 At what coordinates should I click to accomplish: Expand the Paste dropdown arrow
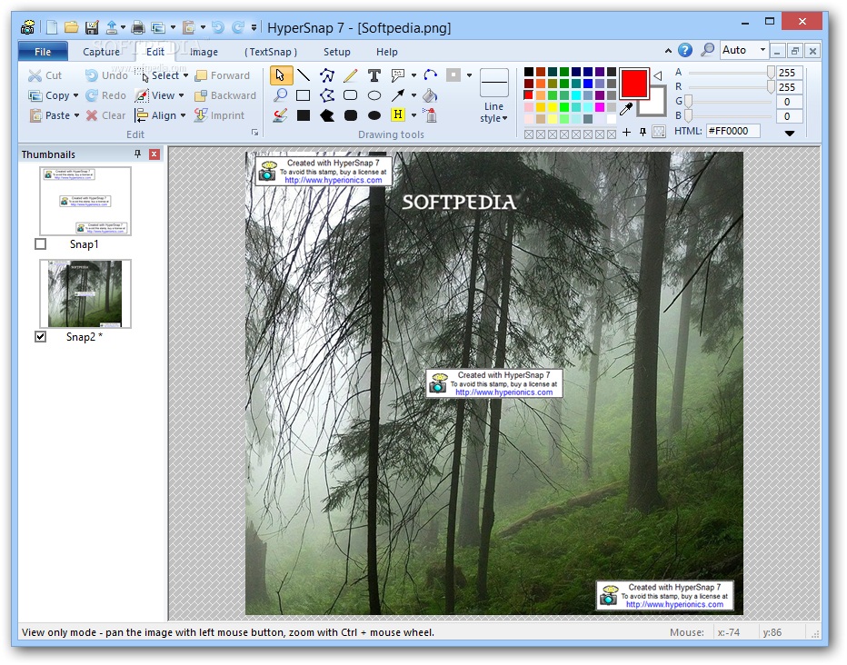[76, 115]
